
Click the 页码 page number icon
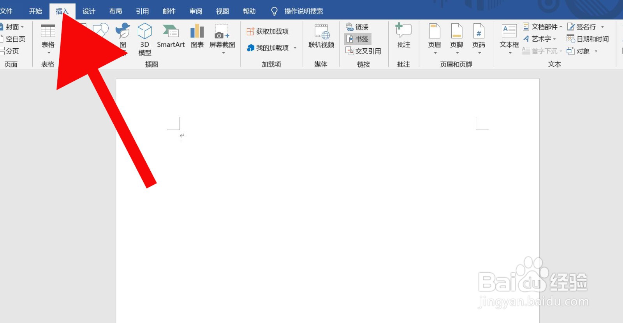(x=479, y=31)
